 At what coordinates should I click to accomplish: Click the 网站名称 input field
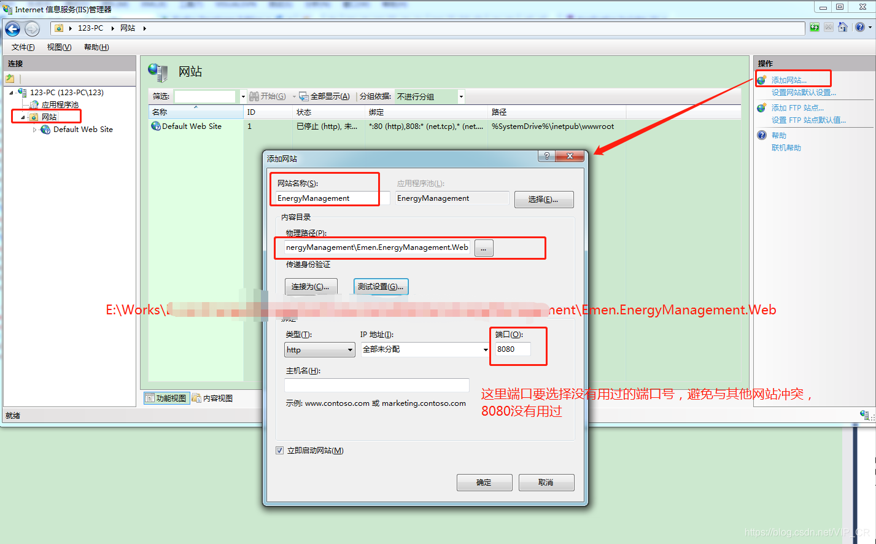pos(332,198)
